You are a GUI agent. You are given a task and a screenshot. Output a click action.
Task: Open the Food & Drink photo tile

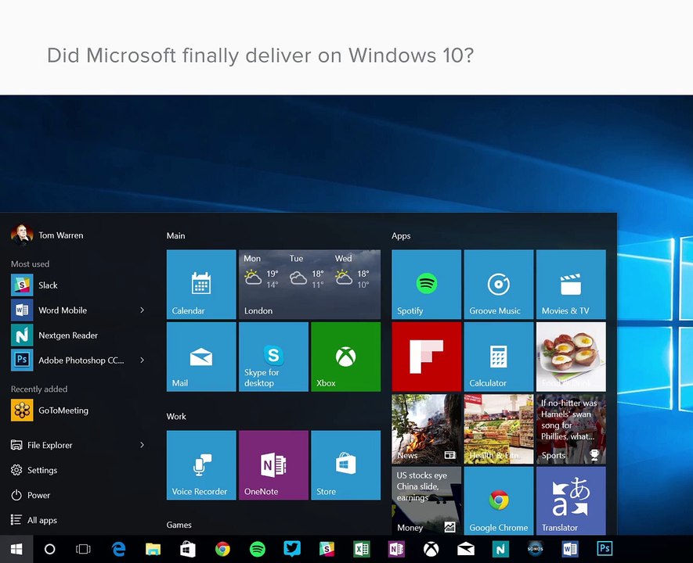[x=571, y=357]
